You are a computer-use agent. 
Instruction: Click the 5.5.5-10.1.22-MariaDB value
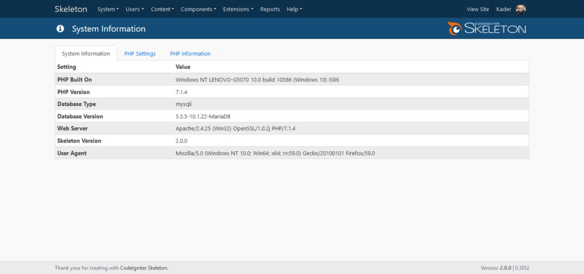pos(203,116)
